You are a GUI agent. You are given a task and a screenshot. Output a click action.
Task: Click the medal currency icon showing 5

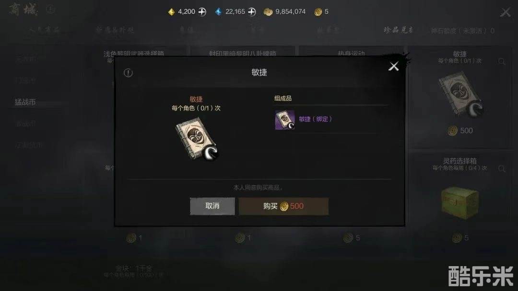point(318,12)
